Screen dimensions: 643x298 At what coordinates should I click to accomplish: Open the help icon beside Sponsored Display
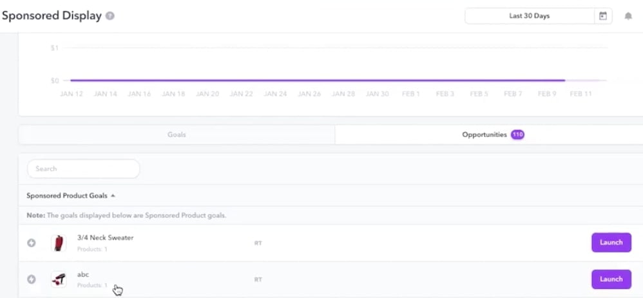(110, 16)
